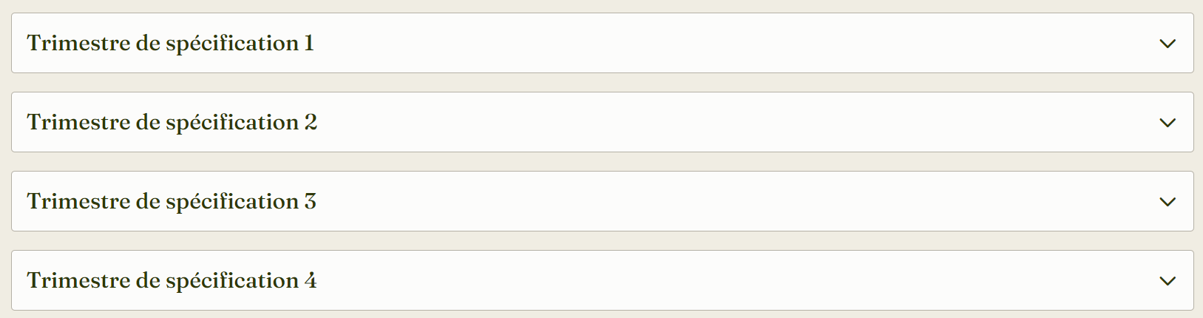Screen dimensions: 1203x318
Task: Click the chevron icon for Trimestre de spécification 3
Action: tap(1168, 202)
